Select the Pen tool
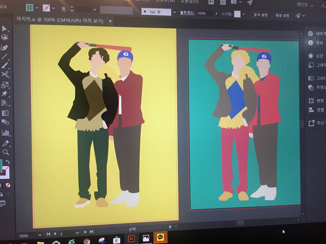Viewport: 326px width, 244px height. tap(5, 48)
